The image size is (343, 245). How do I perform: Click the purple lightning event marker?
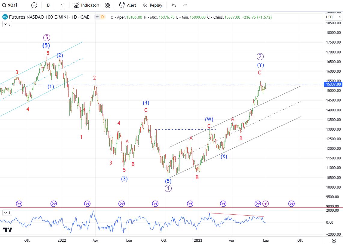tap(265, 204)
